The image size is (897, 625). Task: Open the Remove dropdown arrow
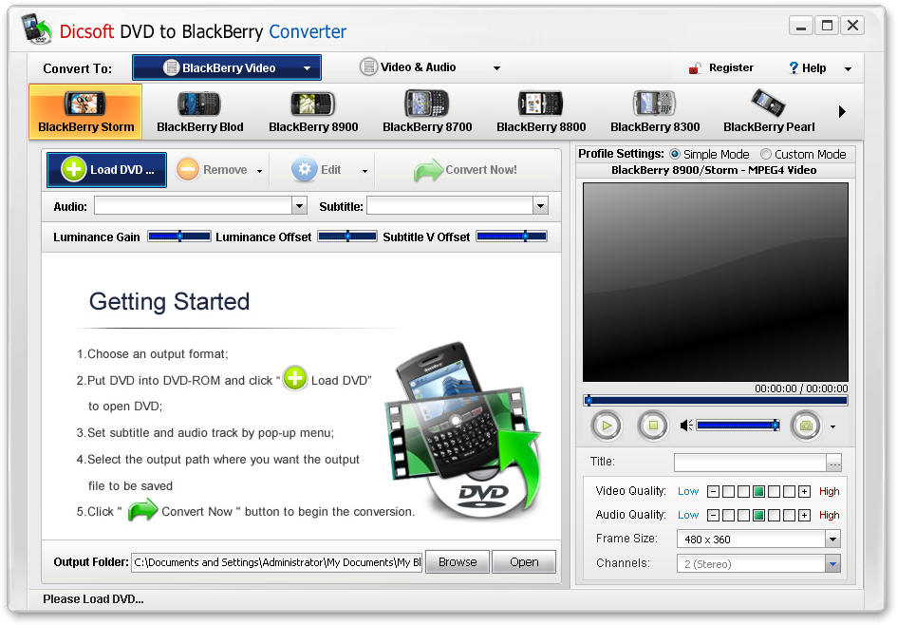pos(259,171)
